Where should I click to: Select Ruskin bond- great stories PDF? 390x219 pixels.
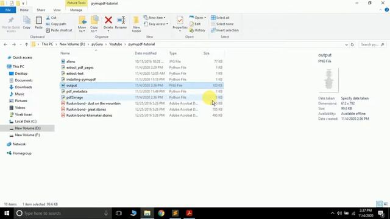(141, 109)
